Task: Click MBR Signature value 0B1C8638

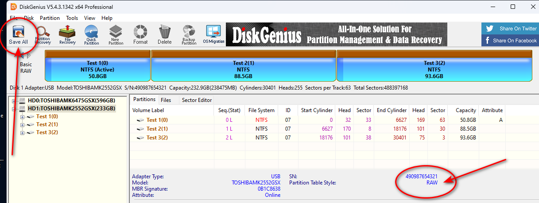Action: (269, 189)
